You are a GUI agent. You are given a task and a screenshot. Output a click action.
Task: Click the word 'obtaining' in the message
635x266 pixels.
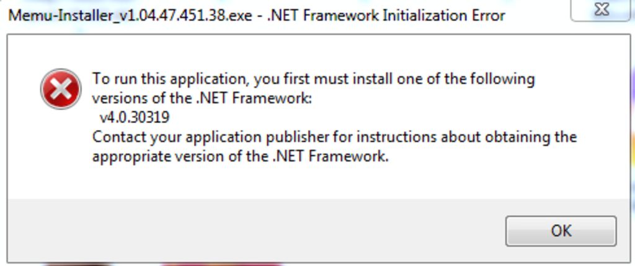pos(517,138)
